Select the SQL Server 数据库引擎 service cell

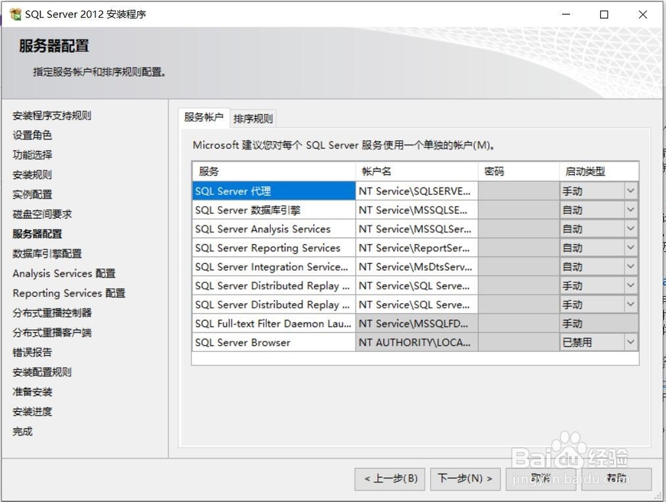tap(274, 210)
